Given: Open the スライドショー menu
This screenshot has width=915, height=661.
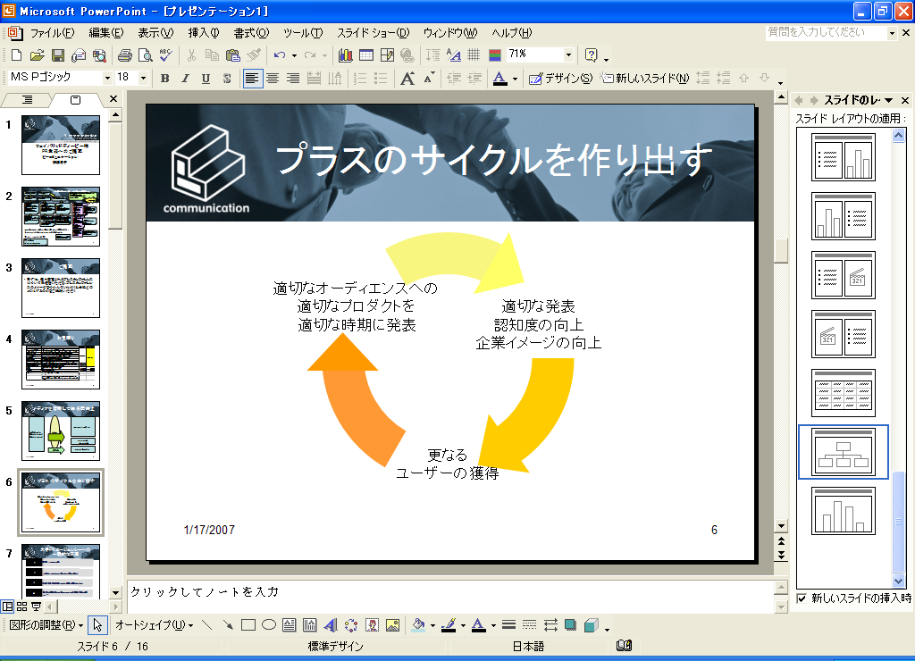Looking at the screenshot, I should click(374, 33).
